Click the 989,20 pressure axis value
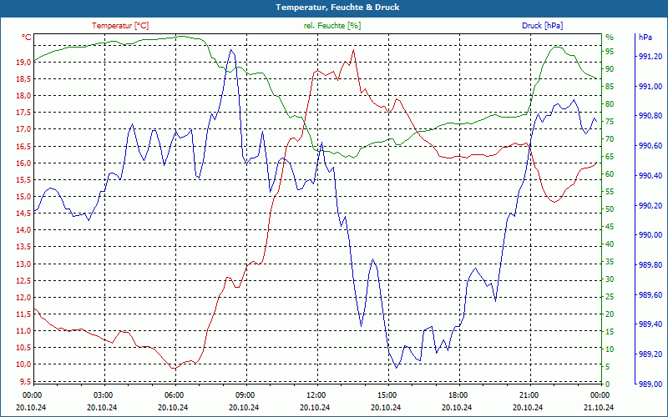This screenshot has width=668, height=417. (650, 354)
